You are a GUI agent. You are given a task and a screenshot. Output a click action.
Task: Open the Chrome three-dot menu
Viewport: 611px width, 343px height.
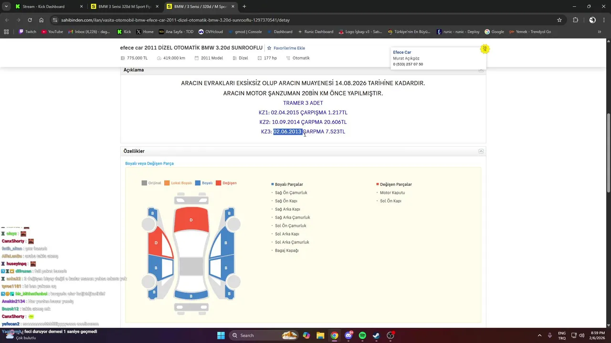pos(604,20)
